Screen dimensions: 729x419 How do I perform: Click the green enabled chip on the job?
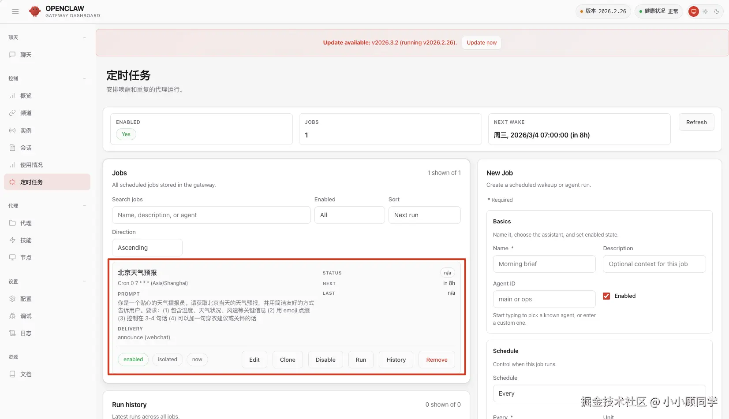pos(133,360)
